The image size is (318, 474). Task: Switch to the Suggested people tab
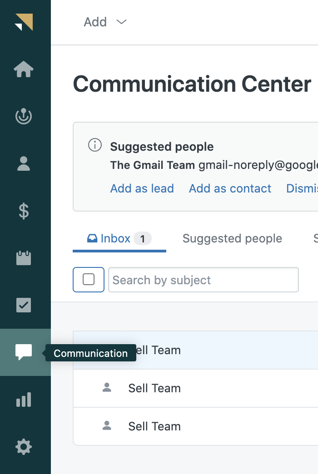[232, 238]
